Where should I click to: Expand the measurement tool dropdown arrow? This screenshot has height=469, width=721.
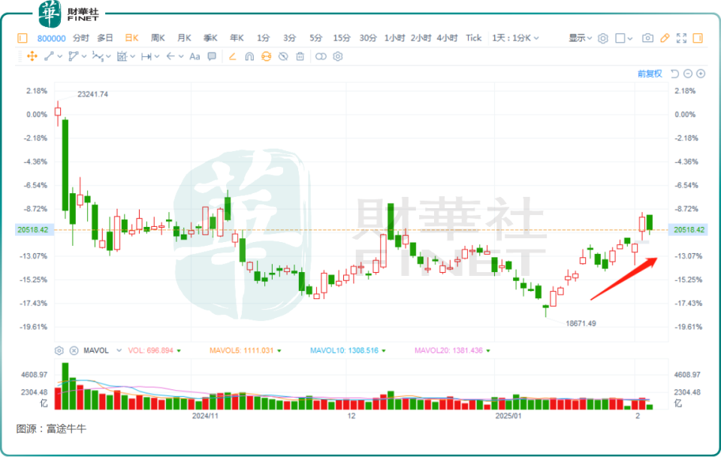[x=133, y=56]
